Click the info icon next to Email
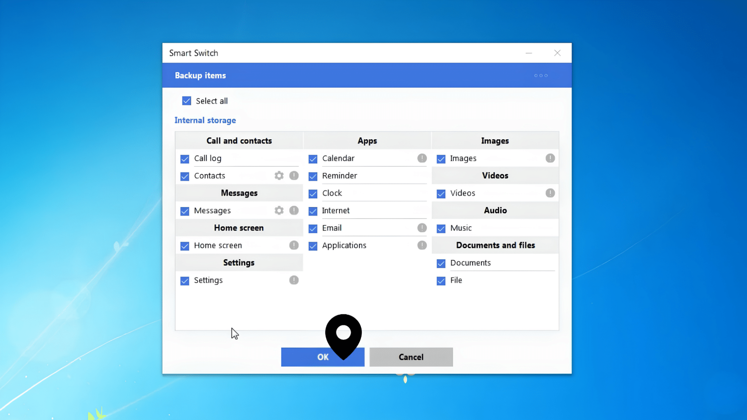The image size is (747, 420). [x=422, y=228]
